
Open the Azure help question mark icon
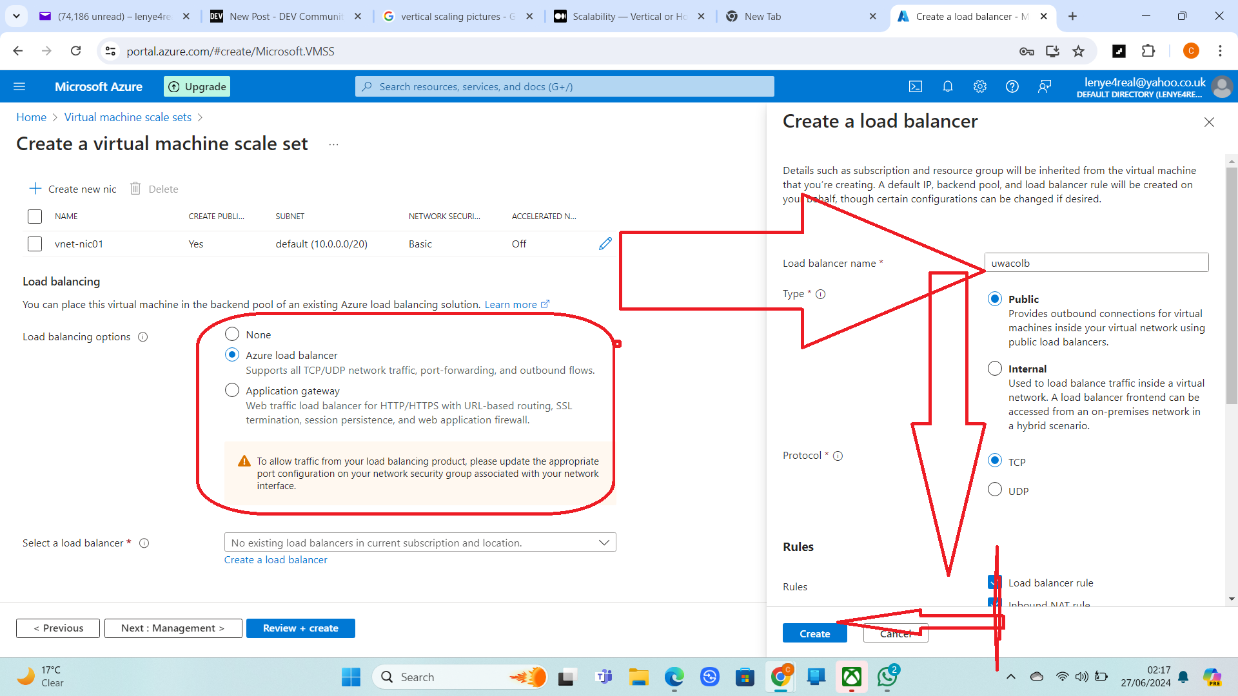point(1012,86)
